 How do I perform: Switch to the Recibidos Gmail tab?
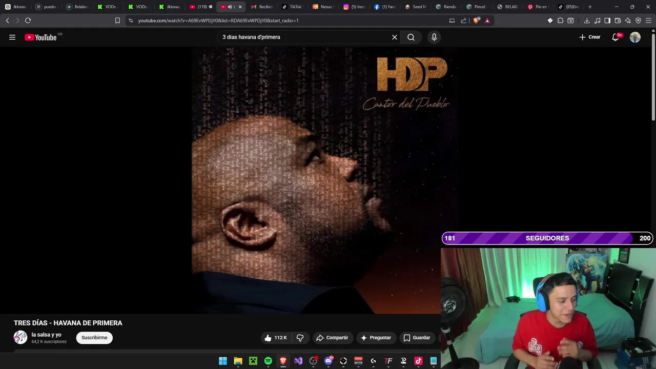tap(262, 7)
